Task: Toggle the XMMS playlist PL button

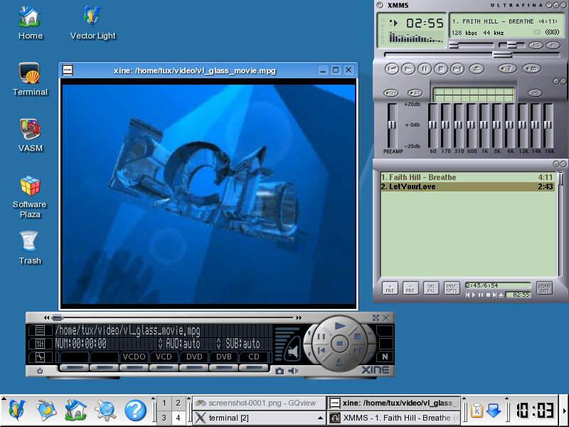Action: pos(552,46)
